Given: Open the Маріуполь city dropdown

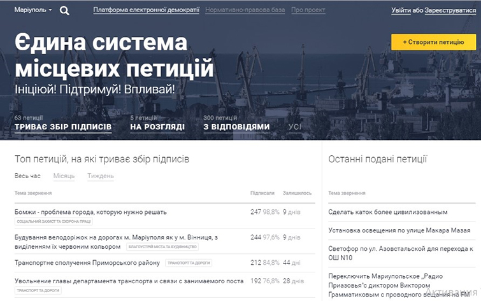Looking at the screenshot, I should tap(32, 10).
